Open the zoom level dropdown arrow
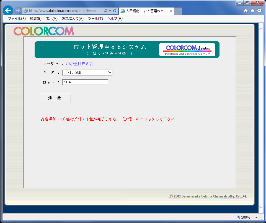The width and height of the screenshot is (266, 223). [256, 217]
